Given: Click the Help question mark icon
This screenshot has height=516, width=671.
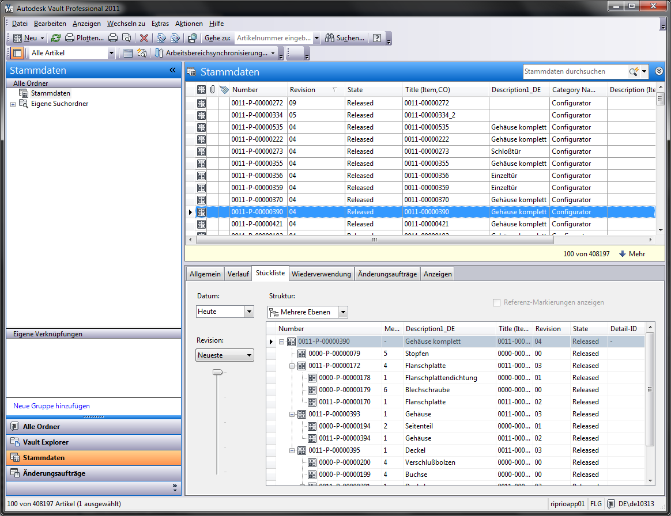Looking at the screenshot, I should coord(377,38).
